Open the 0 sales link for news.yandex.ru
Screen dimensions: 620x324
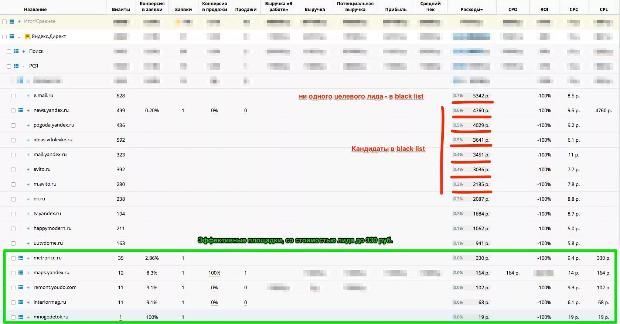coord(246,110)
